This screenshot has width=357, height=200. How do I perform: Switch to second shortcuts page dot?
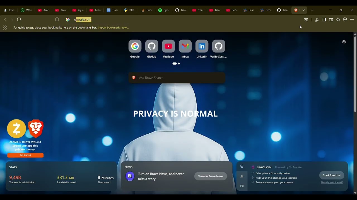pos(179,64)
